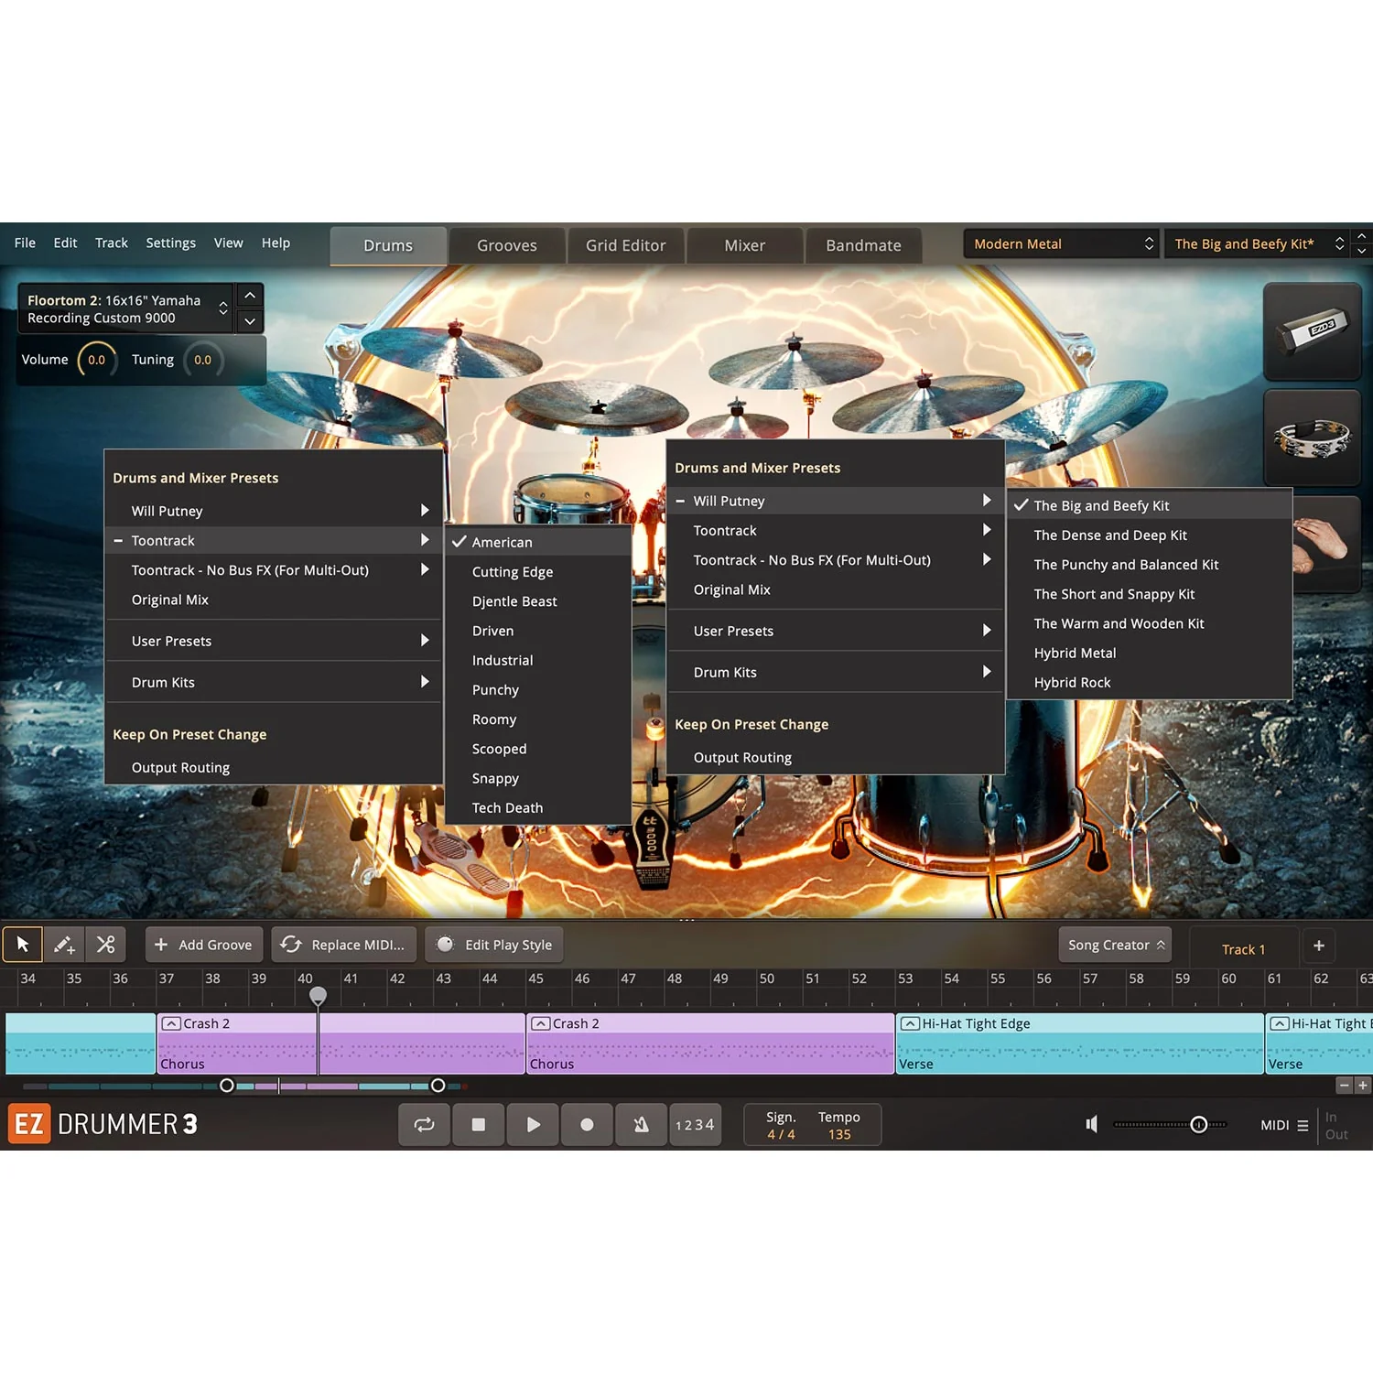Screen dimensions: 1373x1373
Task: Open the Bandmate tab
Action: click(x=863, y=245)
